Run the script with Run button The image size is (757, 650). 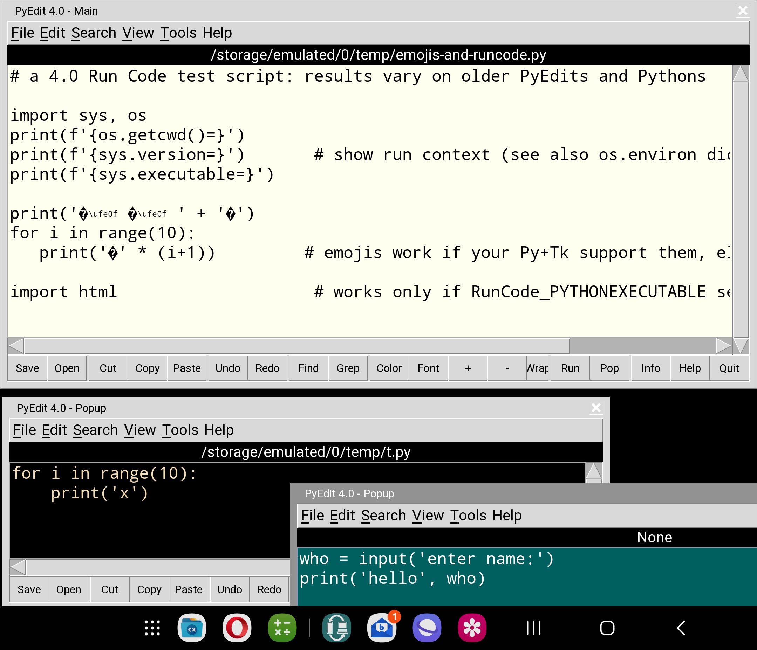pos(570,368)
